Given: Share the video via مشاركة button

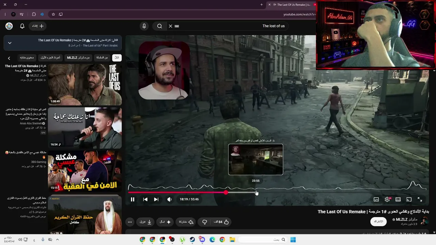Looking at the screenshot, I should (186, 222).
